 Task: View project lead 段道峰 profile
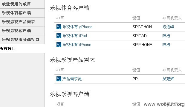pos(168,27)
